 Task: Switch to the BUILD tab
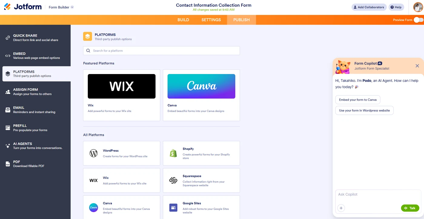[183, 20]
